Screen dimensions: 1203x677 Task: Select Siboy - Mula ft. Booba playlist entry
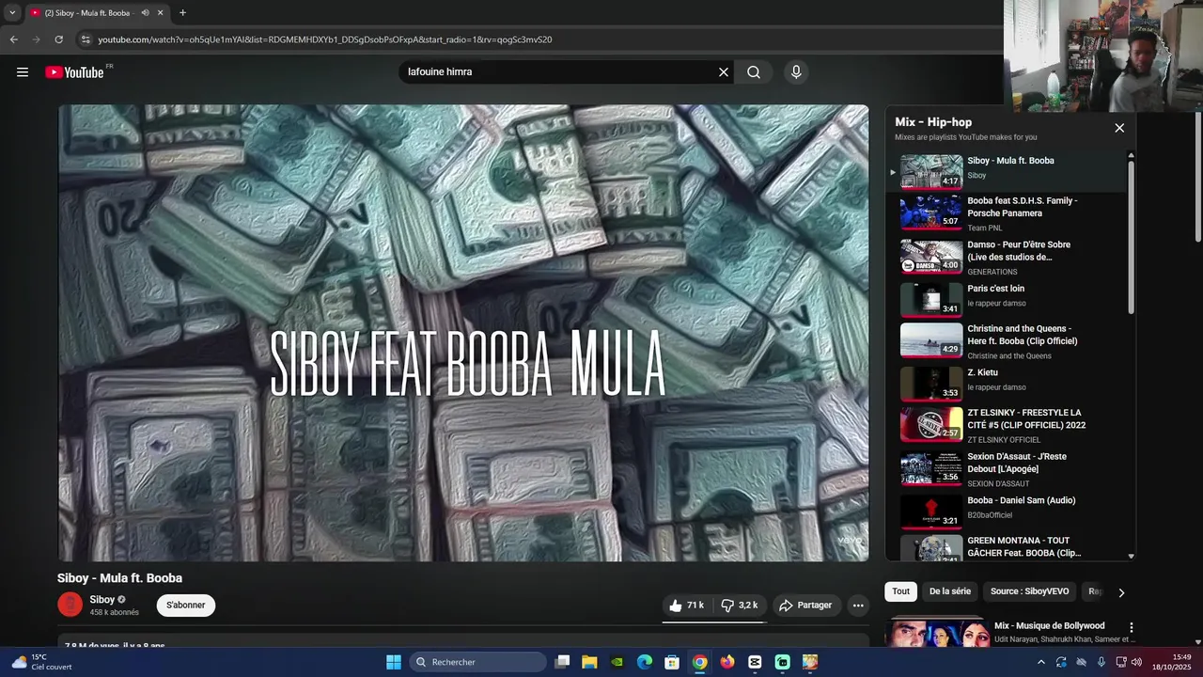(x=1006, y=172)
